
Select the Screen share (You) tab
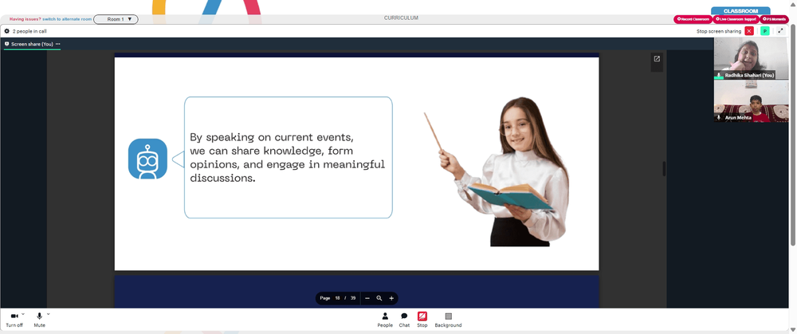point(32,44)
